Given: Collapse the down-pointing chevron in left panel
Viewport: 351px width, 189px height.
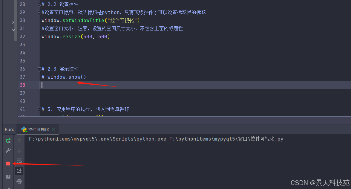Looking at the screenshot, I should [x=13, y=30].
